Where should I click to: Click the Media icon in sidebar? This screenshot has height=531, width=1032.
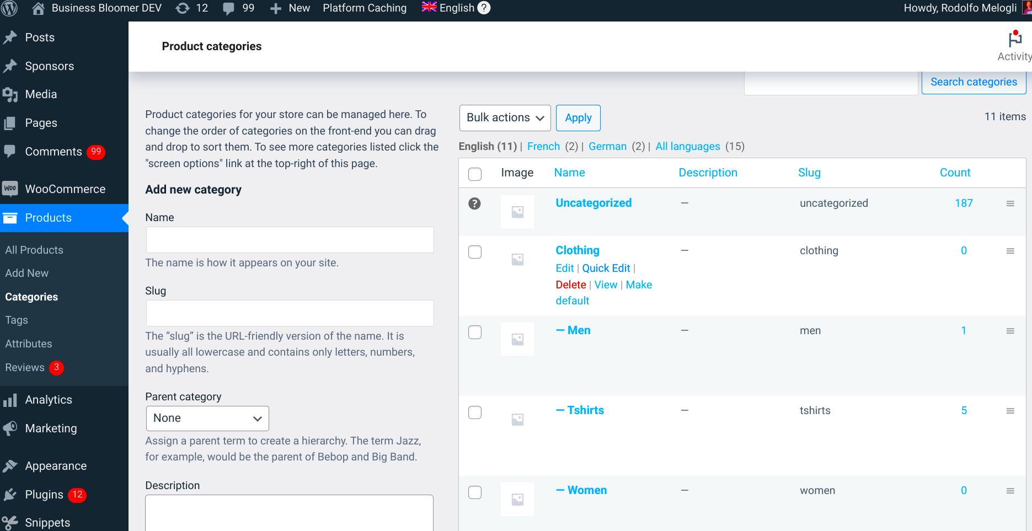(10, 94)
